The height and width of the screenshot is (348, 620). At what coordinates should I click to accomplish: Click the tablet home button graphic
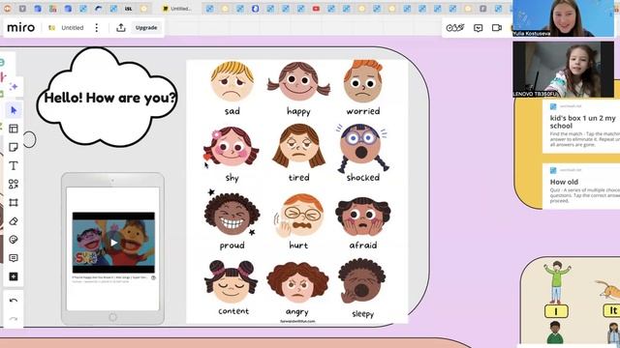[112, 317]
